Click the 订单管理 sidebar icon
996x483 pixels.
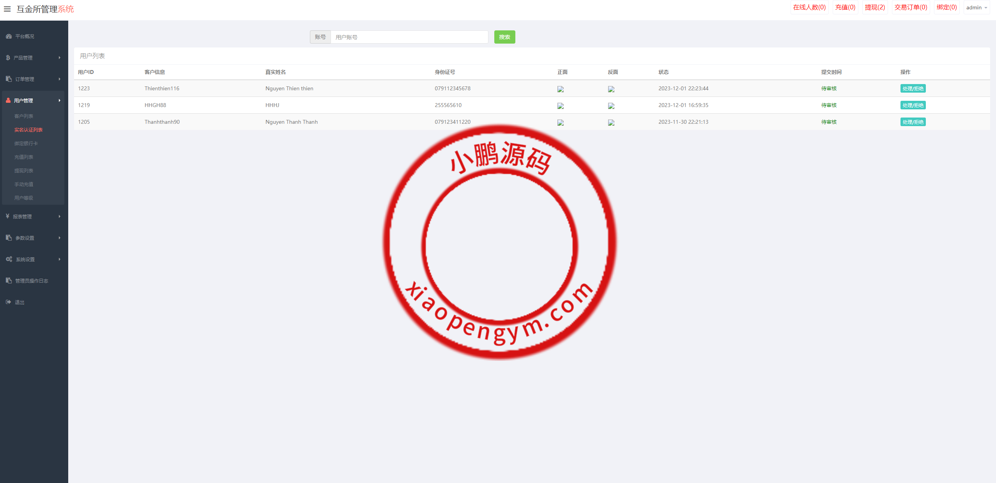[x=9, y=79]
